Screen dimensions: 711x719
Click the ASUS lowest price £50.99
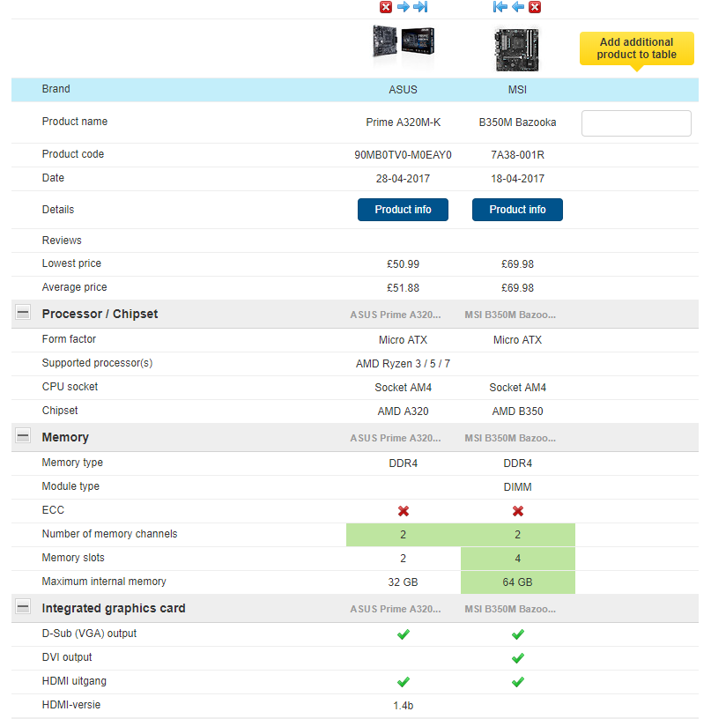(x=404, y=264)
